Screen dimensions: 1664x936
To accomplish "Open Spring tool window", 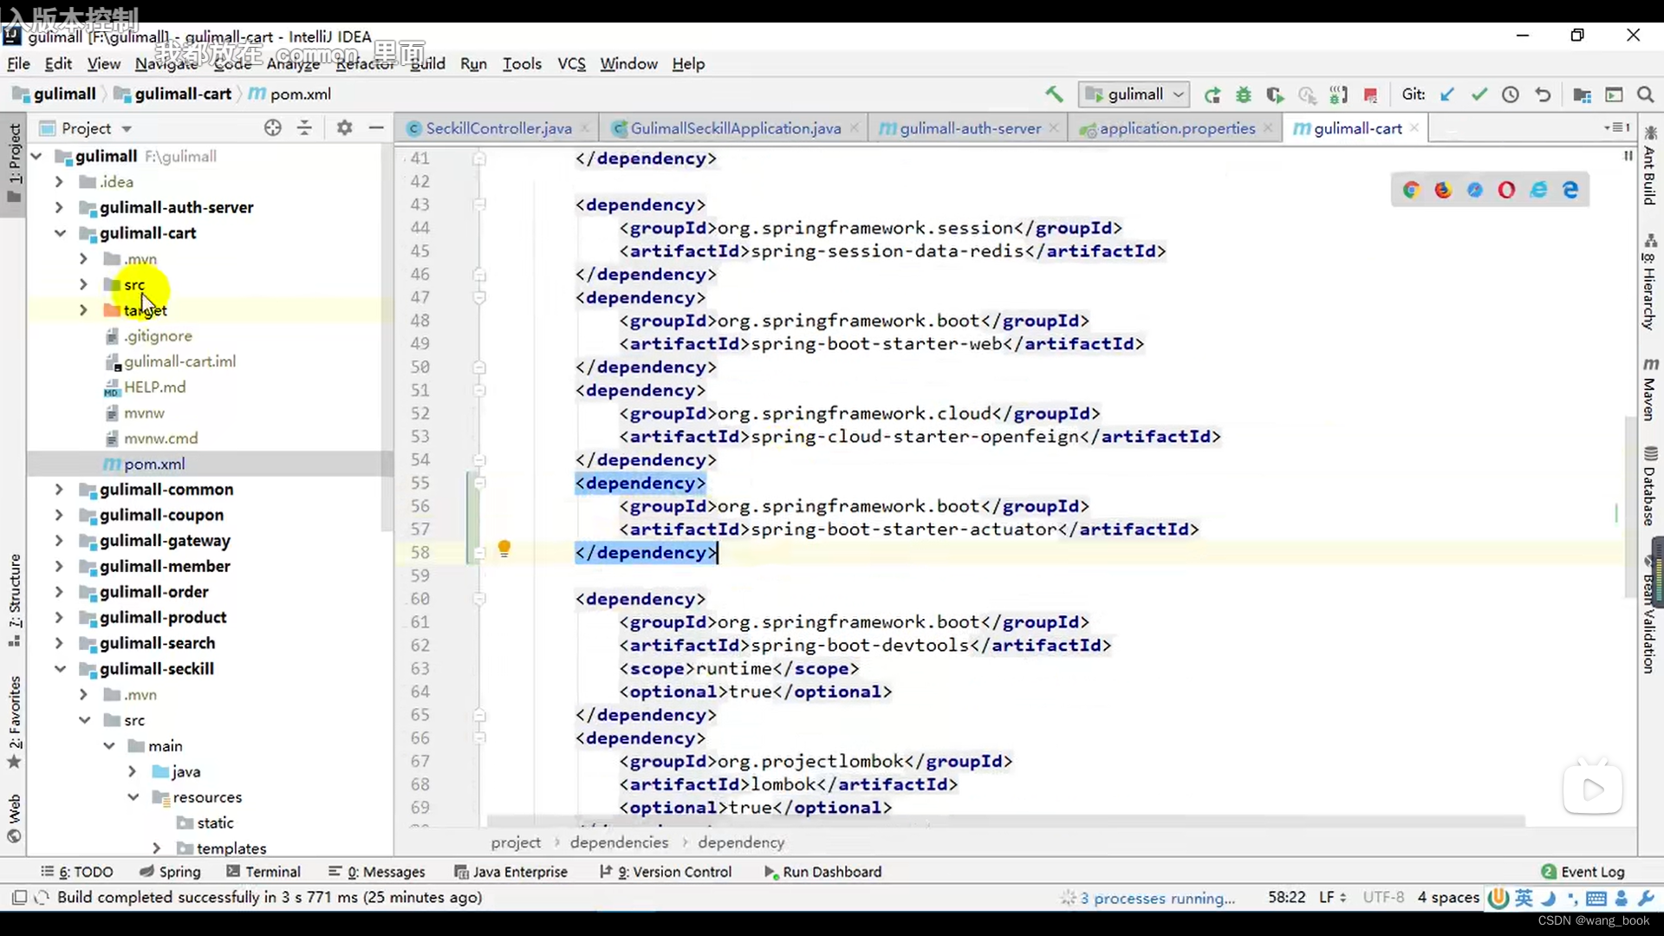I will (170, 872).
